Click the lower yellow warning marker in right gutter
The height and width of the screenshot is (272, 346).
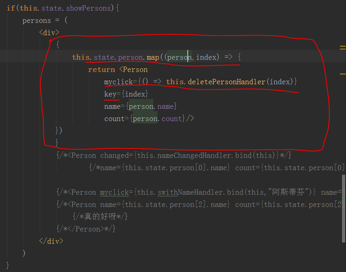click(x=342, y=74)
